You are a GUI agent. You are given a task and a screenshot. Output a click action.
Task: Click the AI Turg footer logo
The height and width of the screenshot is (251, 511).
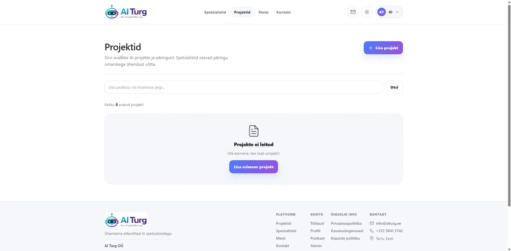point(126,220)
